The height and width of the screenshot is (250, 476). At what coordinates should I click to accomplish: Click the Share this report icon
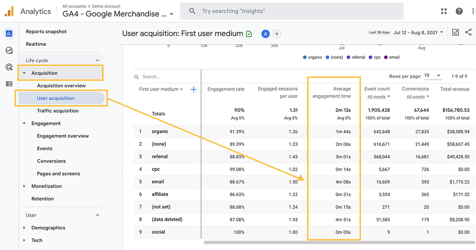(468, 32)
